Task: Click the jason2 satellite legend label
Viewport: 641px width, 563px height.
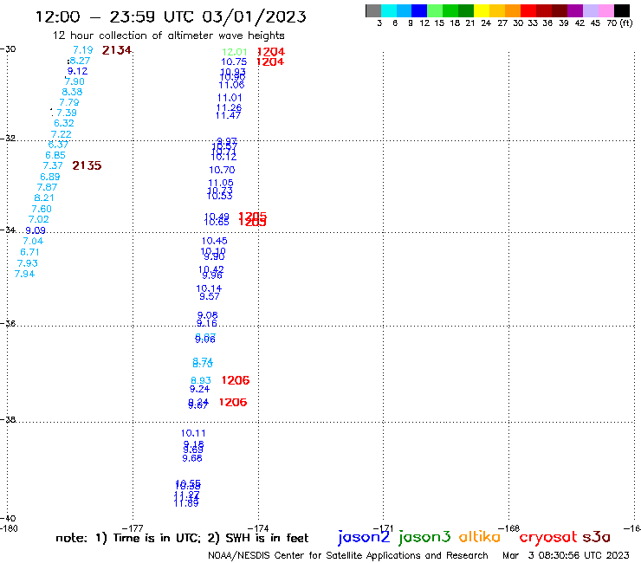Action: click(x=364, y=537)
